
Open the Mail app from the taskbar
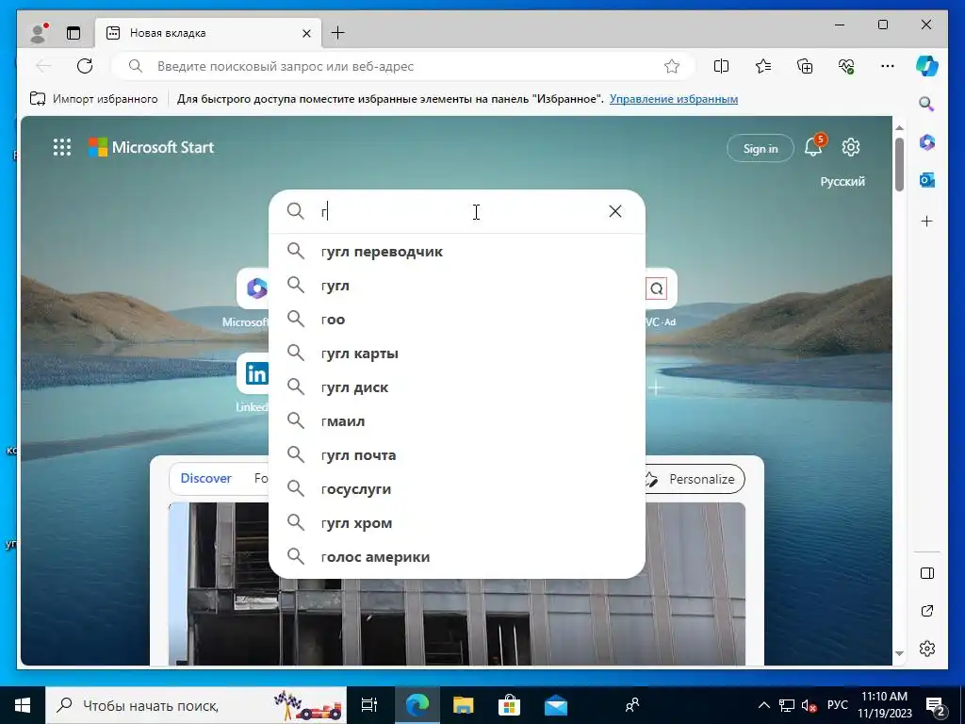(555, 705)
